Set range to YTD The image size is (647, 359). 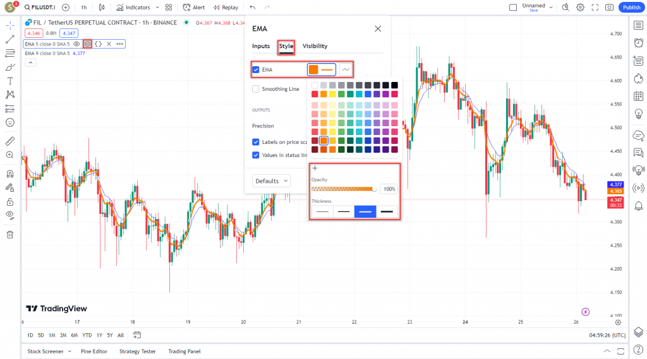coord(87,335)
